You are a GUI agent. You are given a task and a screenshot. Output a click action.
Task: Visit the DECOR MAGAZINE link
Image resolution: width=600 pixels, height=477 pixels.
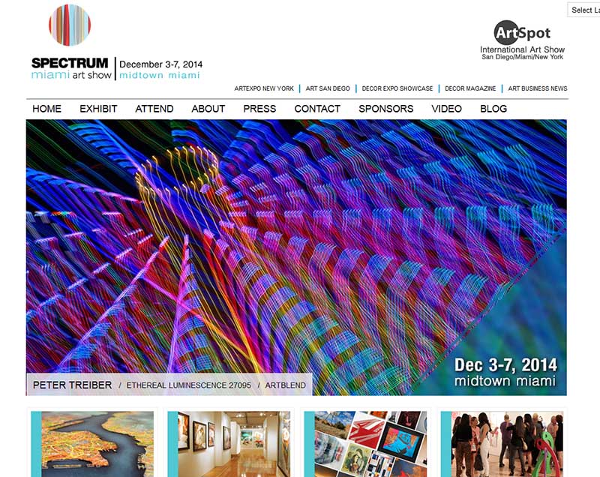point(470,88)
